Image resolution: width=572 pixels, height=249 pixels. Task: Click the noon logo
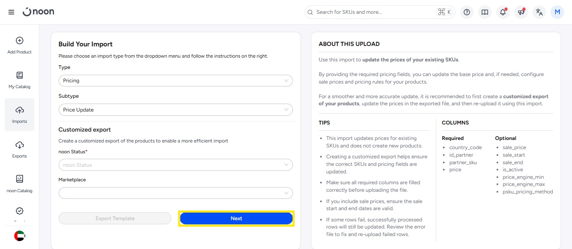pos(39,12)
